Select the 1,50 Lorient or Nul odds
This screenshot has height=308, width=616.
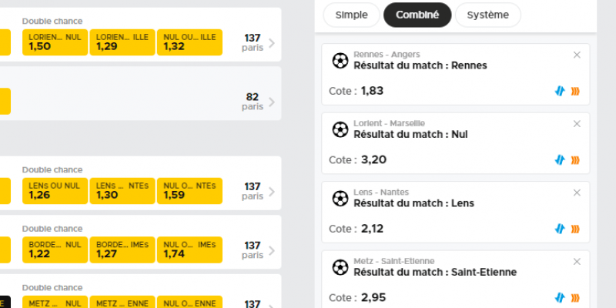pyautogui.click(x=54, y=42)
